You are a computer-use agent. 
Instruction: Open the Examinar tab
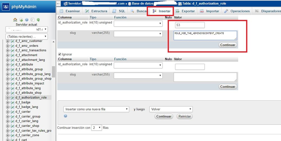(70, 11)
